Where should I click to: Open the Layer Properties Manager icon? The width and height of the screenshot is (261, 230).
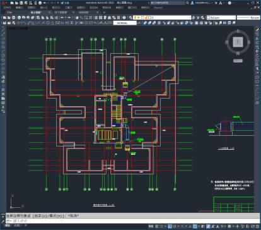(x=130, y=18)
